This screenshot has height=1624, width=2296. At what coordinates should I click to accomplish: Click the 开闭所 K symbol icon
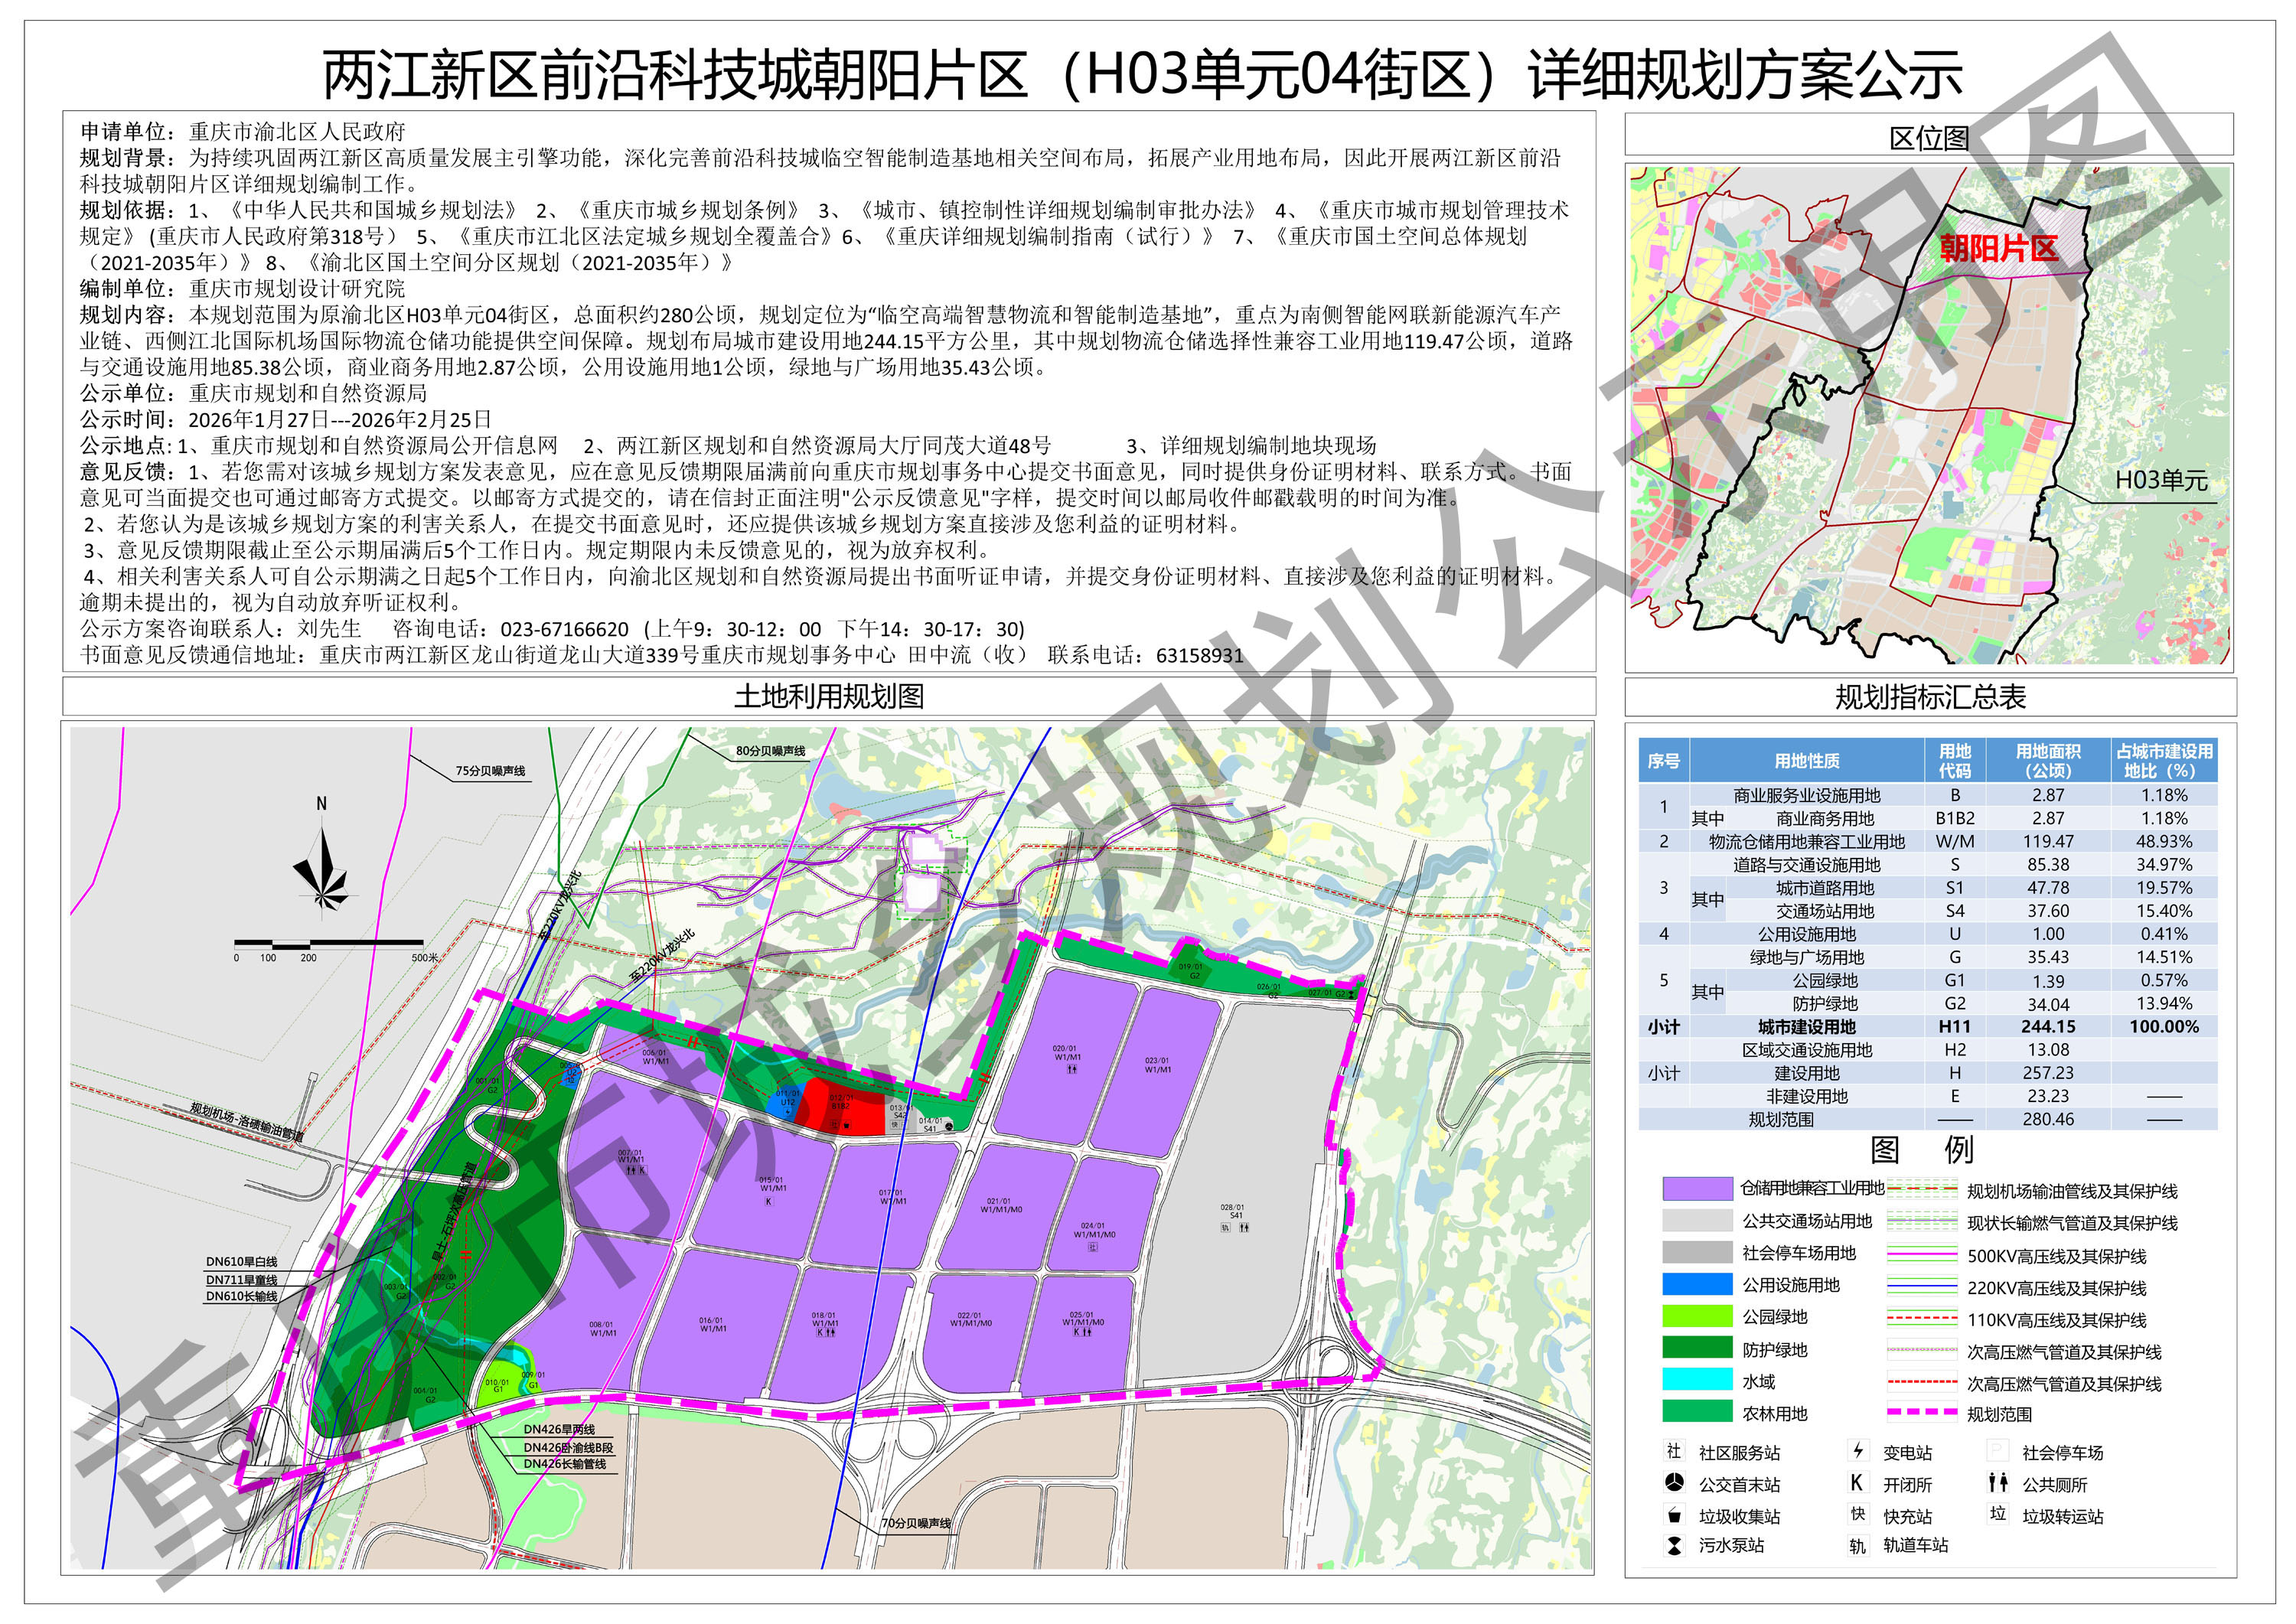[1857, 1483]
